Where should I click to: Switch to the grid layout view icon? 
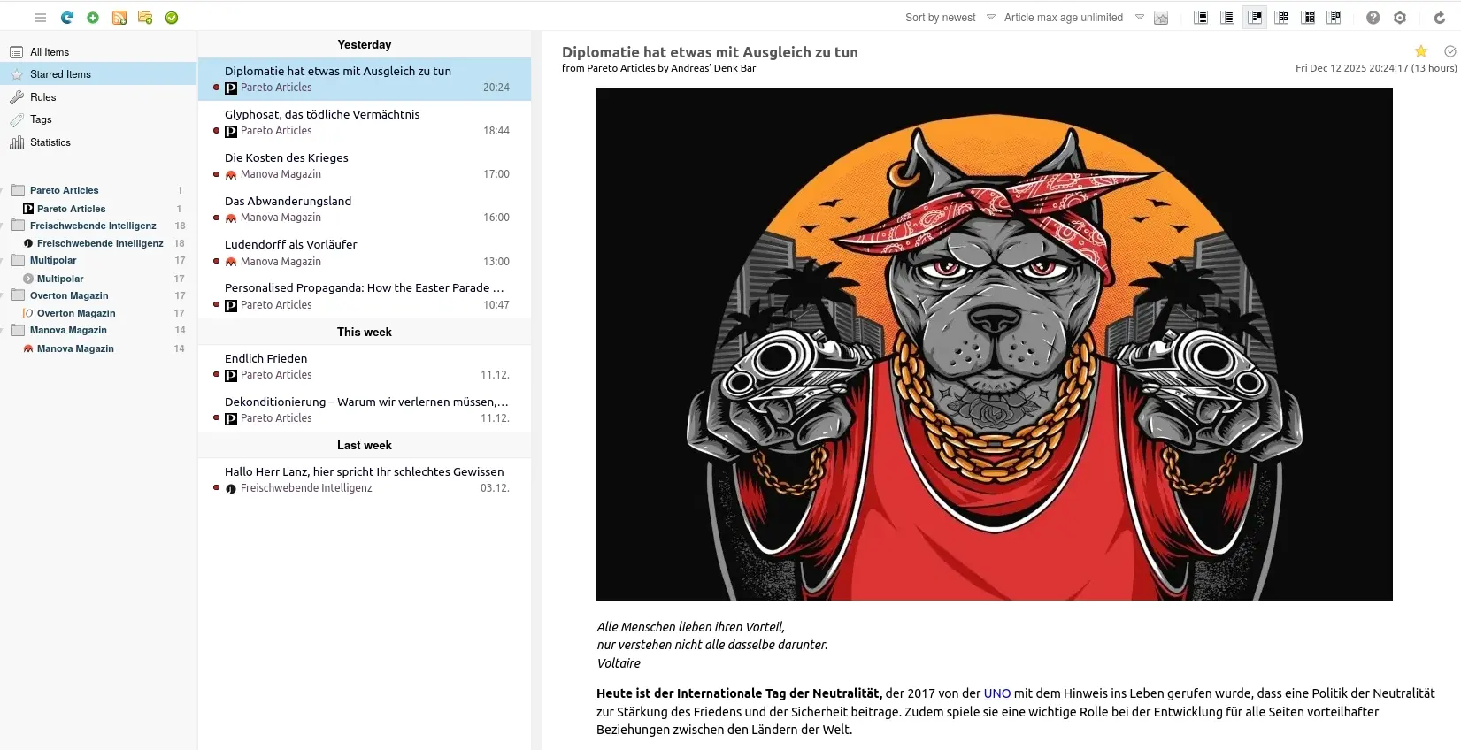(1281, 18)
